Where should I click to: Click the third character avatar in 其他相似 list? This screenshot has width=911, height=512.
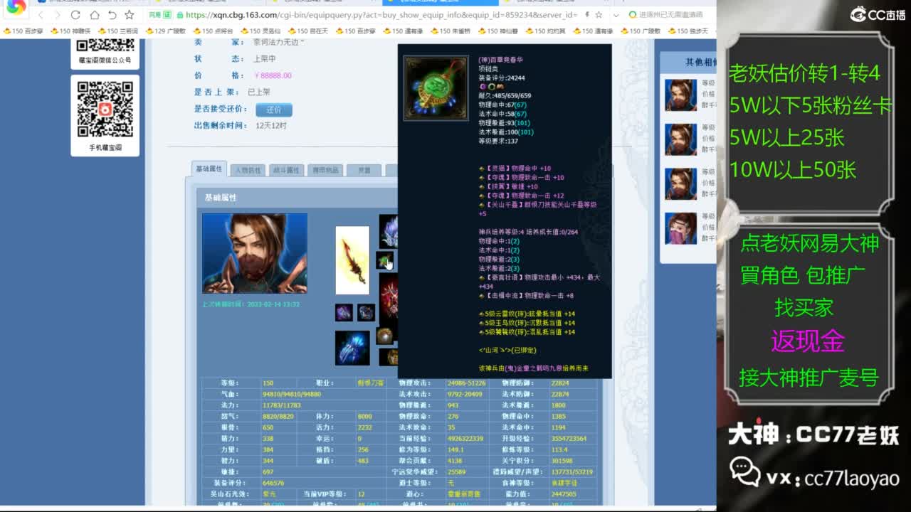tap(680, 183)
